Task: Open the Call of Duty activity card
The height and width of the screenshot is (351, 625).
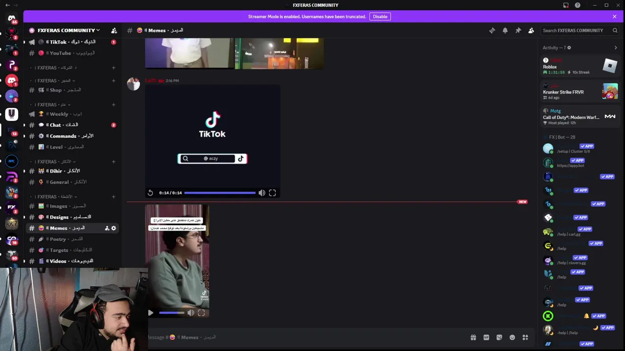Action: (x=580, y=117)
